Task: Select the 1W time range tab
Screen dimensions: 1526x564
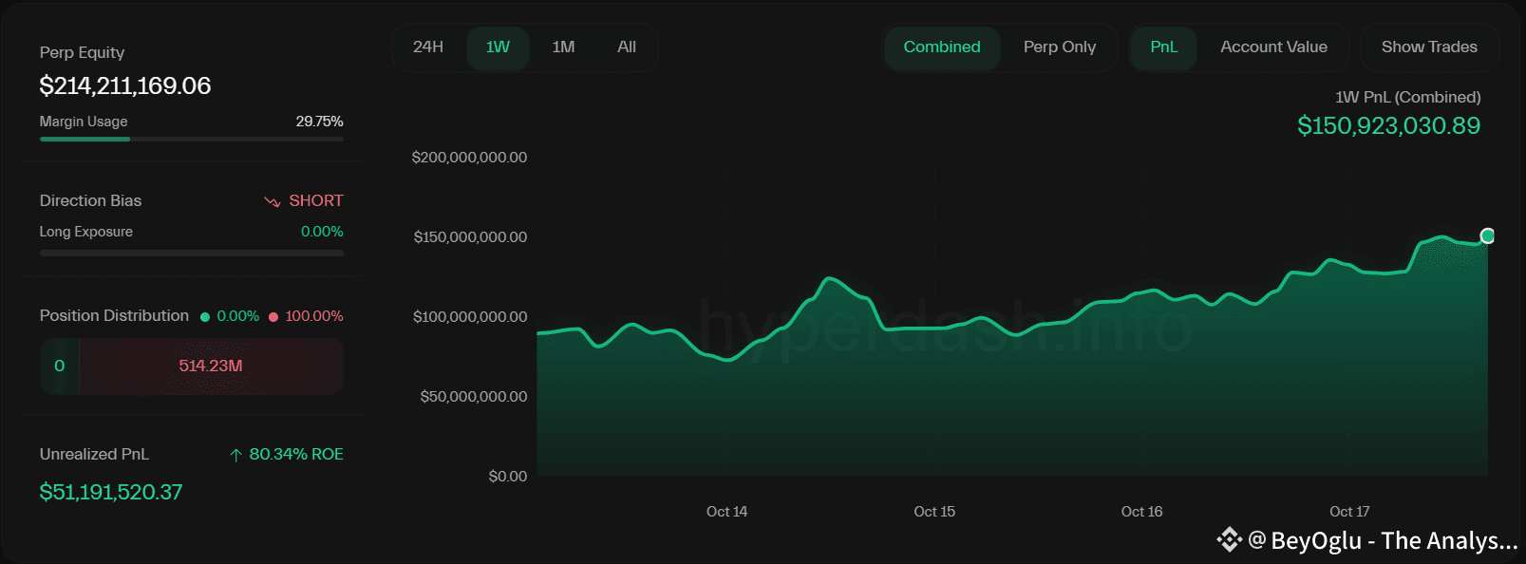Action: click(x=498, y=47)
